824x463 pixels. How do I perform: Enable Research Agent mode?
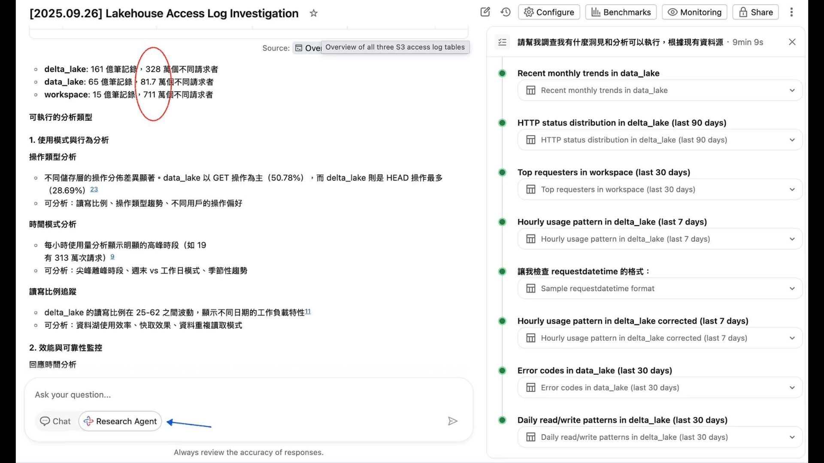(x=120, y=421)
